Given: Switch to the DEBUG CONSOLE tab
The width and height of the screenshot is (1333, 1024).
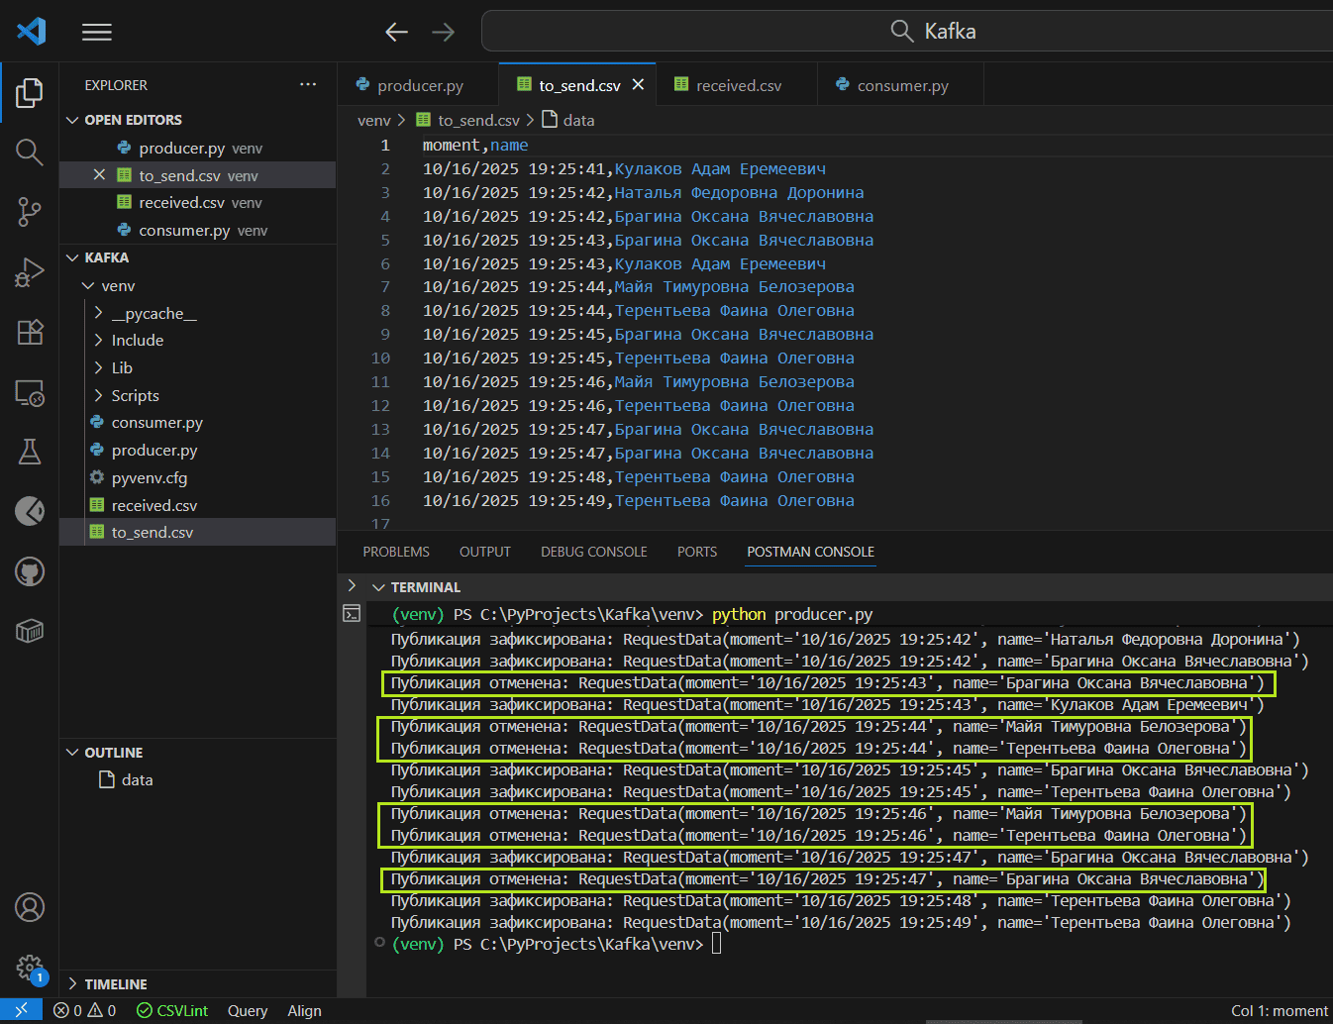Looking at the screenshot, I should 593,552.
